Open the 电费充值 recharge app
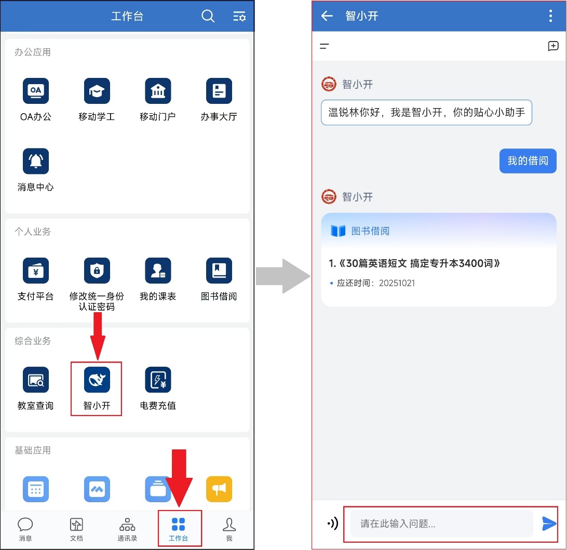The width and height of the screenshot is (567, 550). [158, 380]
